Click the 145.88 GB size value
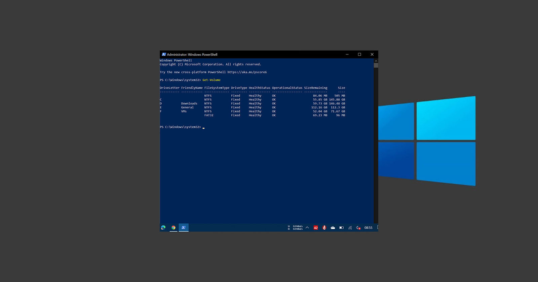 (337, 100)
